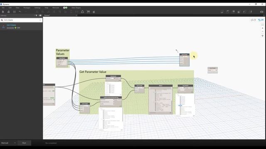This screenshot has width=266, height=149.
Task: Click the round icon after the cart
Action: tap(94, 12)
